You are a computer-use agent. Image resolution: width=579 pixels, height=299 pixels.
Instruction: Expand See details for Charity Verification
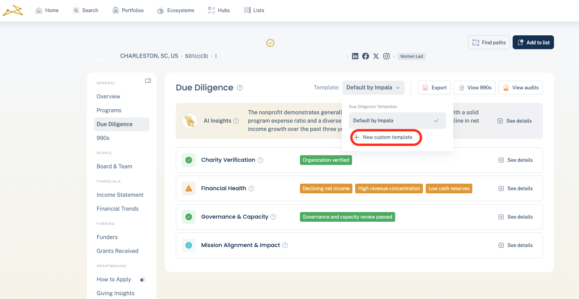[x=516, y=160]
